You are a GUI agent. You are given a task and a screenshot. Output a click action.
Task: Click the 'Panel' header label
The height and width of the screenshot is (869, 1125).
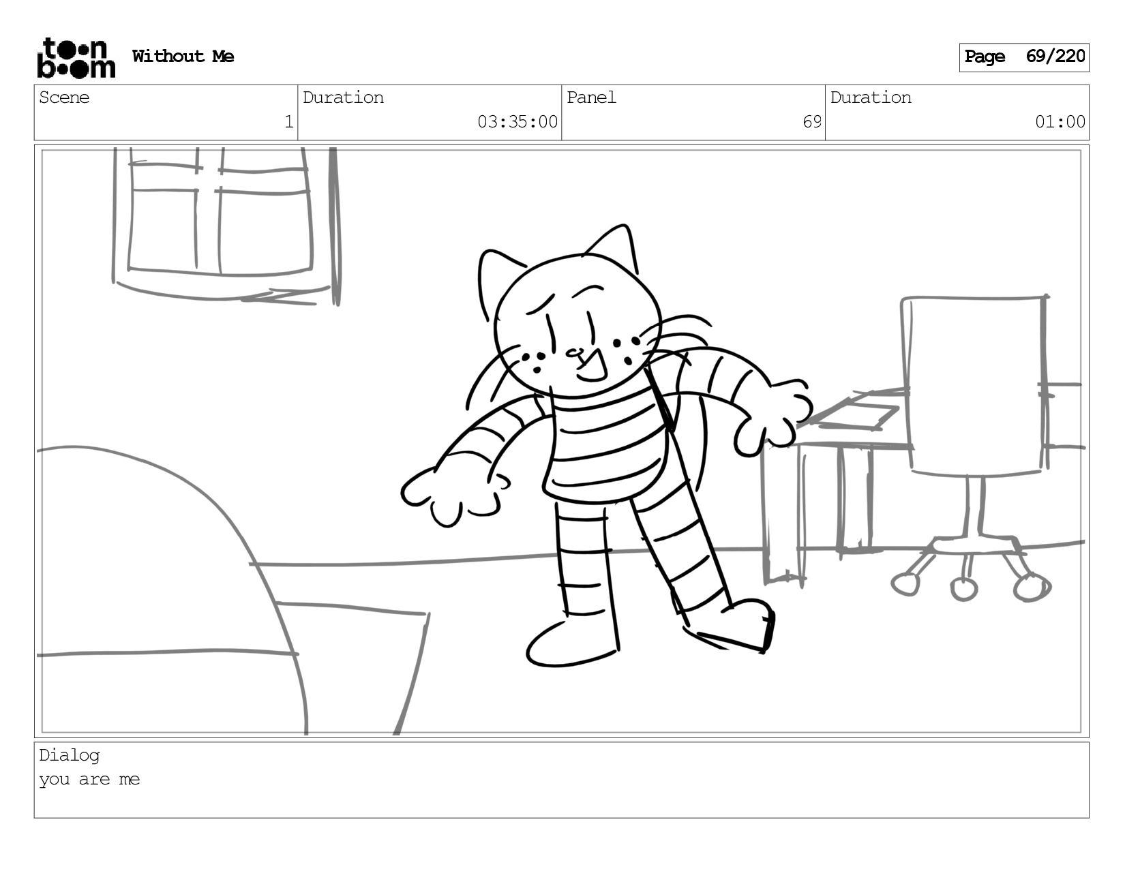click(x=591, y=97)
